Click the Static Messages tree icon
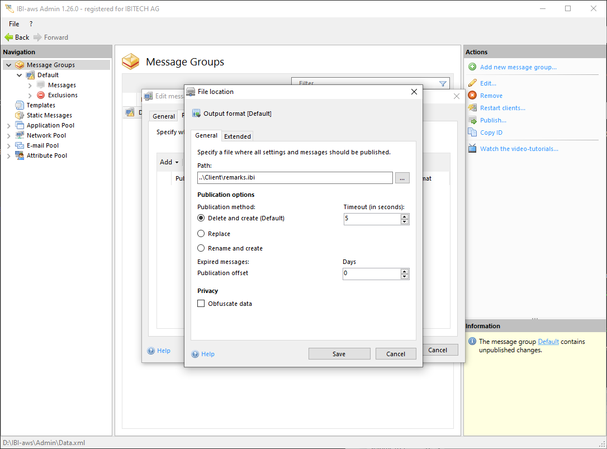Image resolution: width=607 pixels, height=449 pixels. point(20,115)
